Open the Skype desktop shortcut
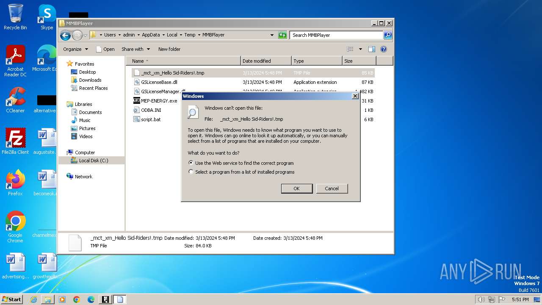542x305 pixels. [x=47, y=17]
